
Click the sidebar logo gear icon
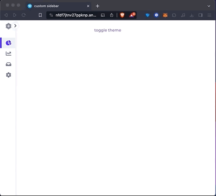[9, 26]
